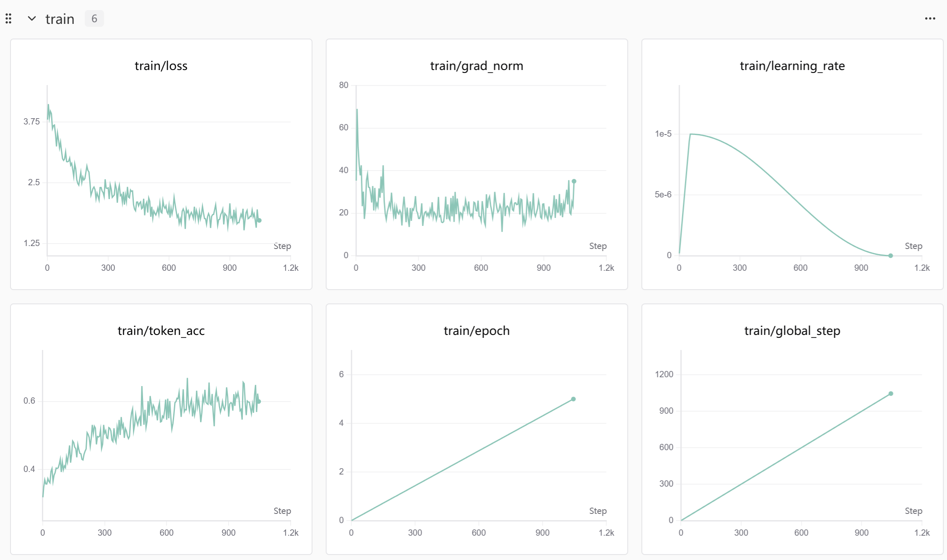This screenshot has width=947, height=560.
Task: Click the endpoint dot on learning_rate curve
Action: pyautogui.click(x=890, y=256)
